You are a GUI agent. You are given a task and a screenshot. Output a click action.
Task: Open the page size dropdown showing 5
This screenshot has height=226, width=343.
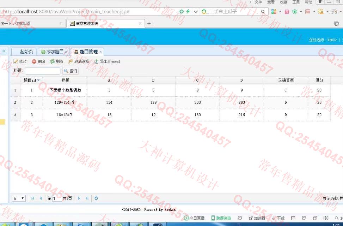[19, 198]
